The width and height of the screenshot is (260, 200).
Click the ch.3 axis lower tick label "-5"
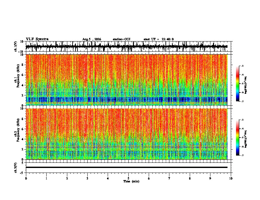[x=22, y=173]
